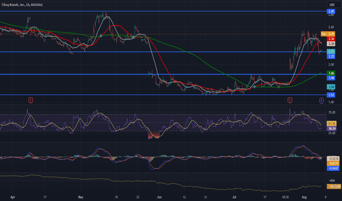The image size is (342, 201).
Task: Click the Pre 2.49 pre-market price label
Action: click(328, 34)
